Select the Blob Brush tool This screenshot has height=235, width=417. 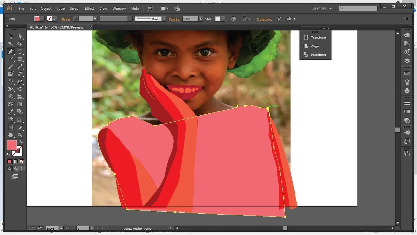[11, 74]
